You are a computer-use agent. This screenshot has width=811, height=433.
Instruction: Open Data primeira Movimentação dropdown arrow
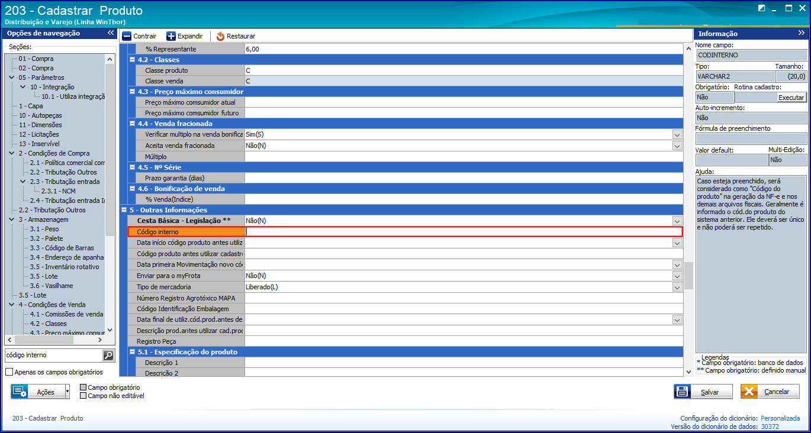tap(677, 264)
